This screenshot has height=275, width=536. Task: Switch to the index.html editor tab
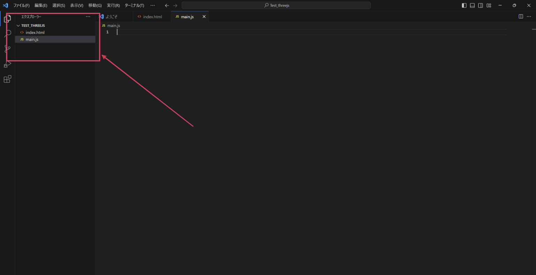click(x=152, y=17)
